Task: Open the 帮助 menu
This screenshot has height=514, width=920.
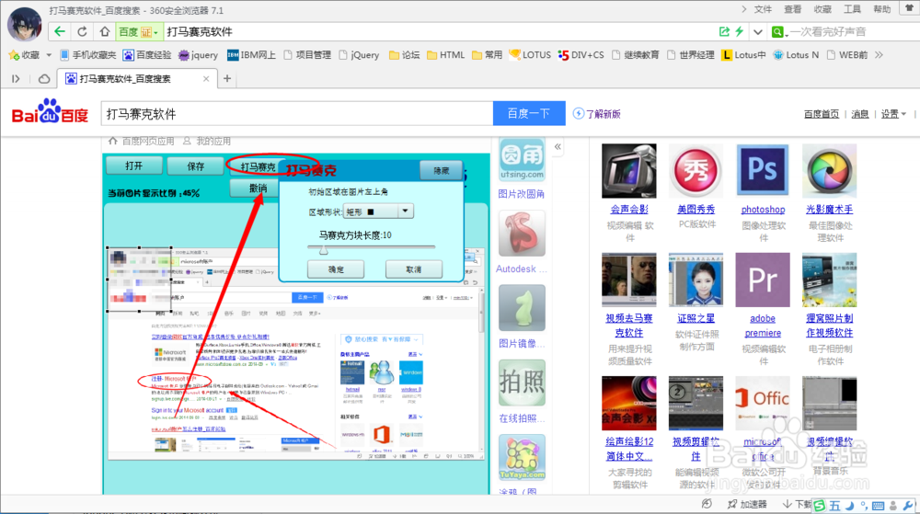Action: click(882, 9)
